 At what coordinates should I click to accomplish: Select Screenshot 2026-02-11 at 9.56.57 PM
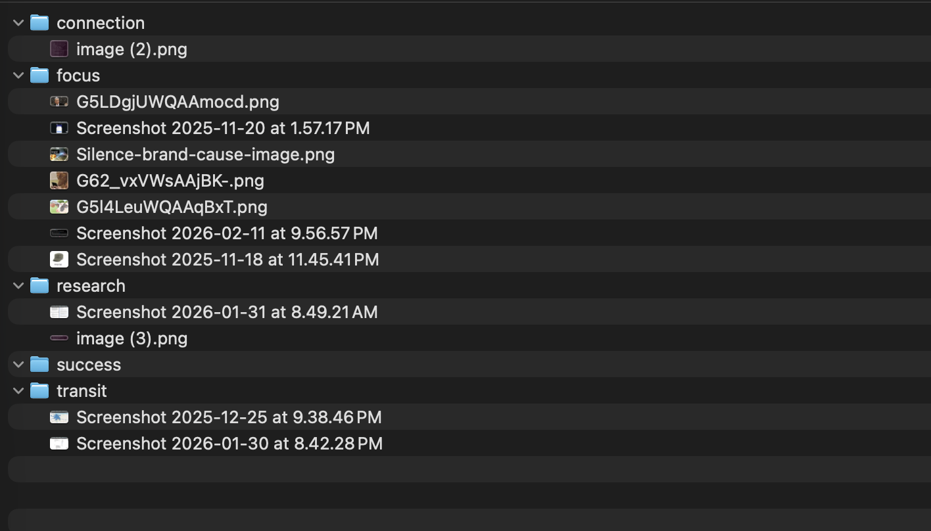227,233
